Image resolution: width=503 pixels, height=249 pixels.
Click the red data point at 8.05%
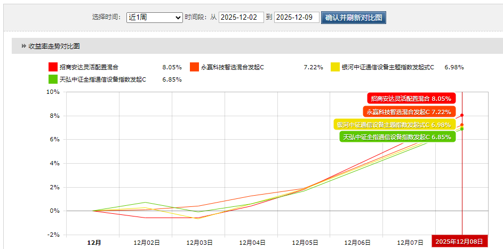[x=462, y=115]
